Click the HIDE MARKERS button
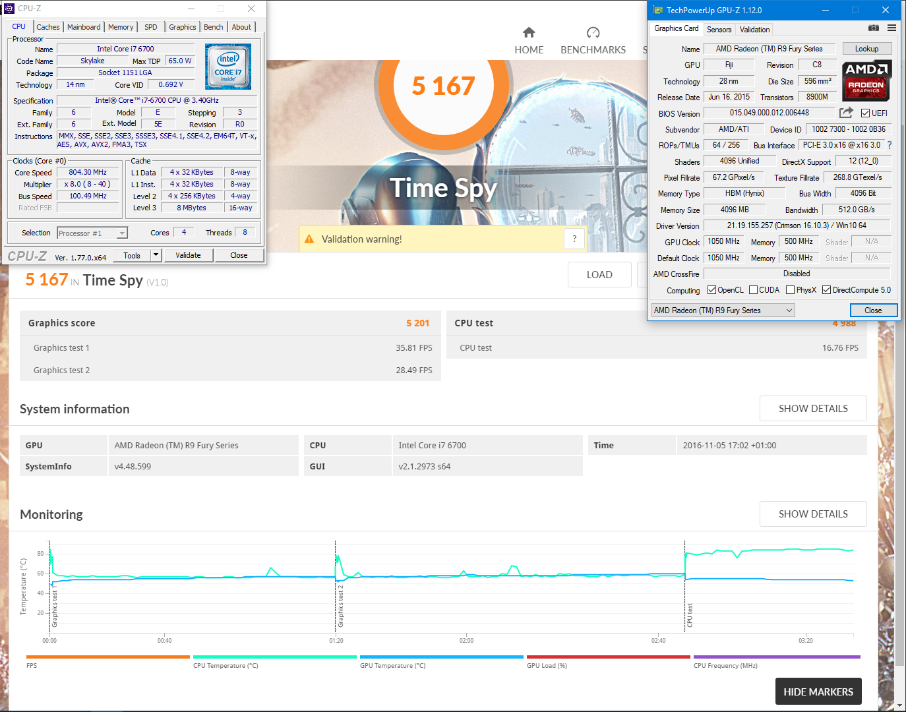 pyautogui.click(x=818, y=692)
